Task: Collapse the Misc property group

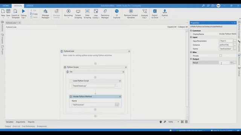Action: 191,52
